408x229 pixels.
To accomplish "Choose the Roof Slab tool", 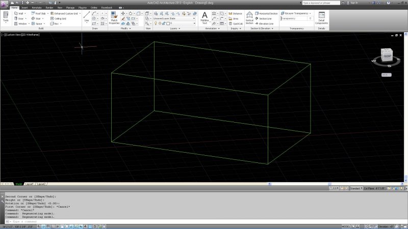I will [40, 13].
